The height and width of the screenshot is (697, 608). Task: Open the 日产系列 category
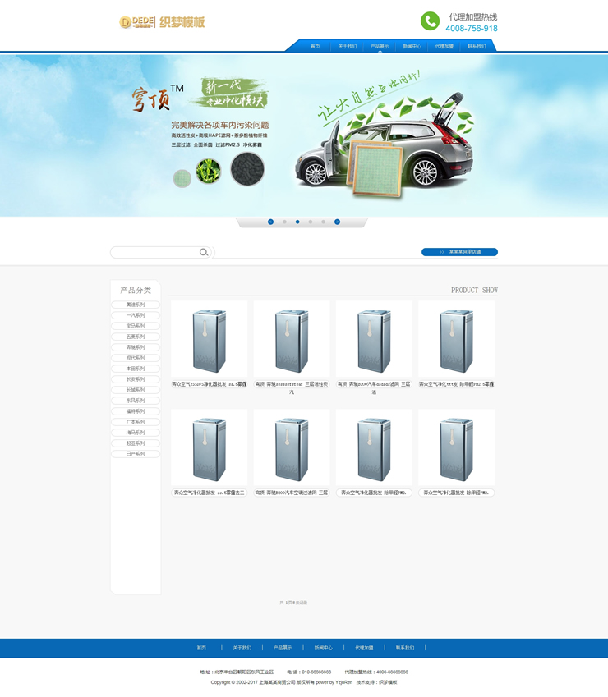(x=136, y=454)
